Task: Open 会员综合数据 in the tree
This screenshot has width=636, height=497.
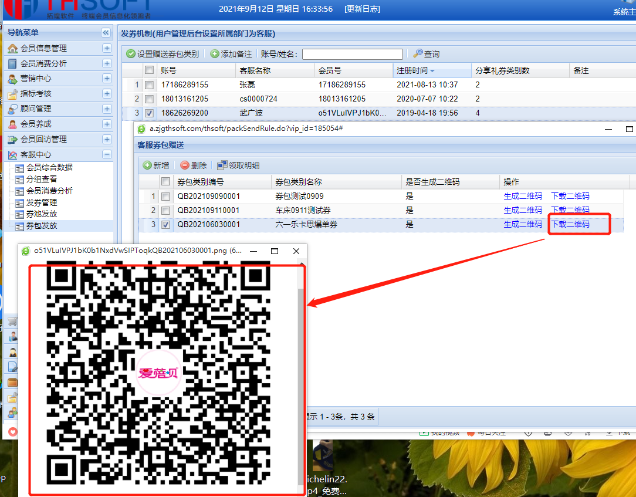Action: coord(49,168)
